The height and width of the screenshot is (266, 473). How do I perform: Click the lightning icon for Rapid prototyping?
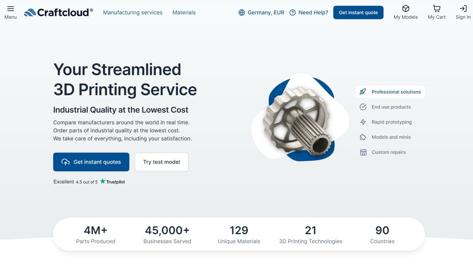[363, 122]
